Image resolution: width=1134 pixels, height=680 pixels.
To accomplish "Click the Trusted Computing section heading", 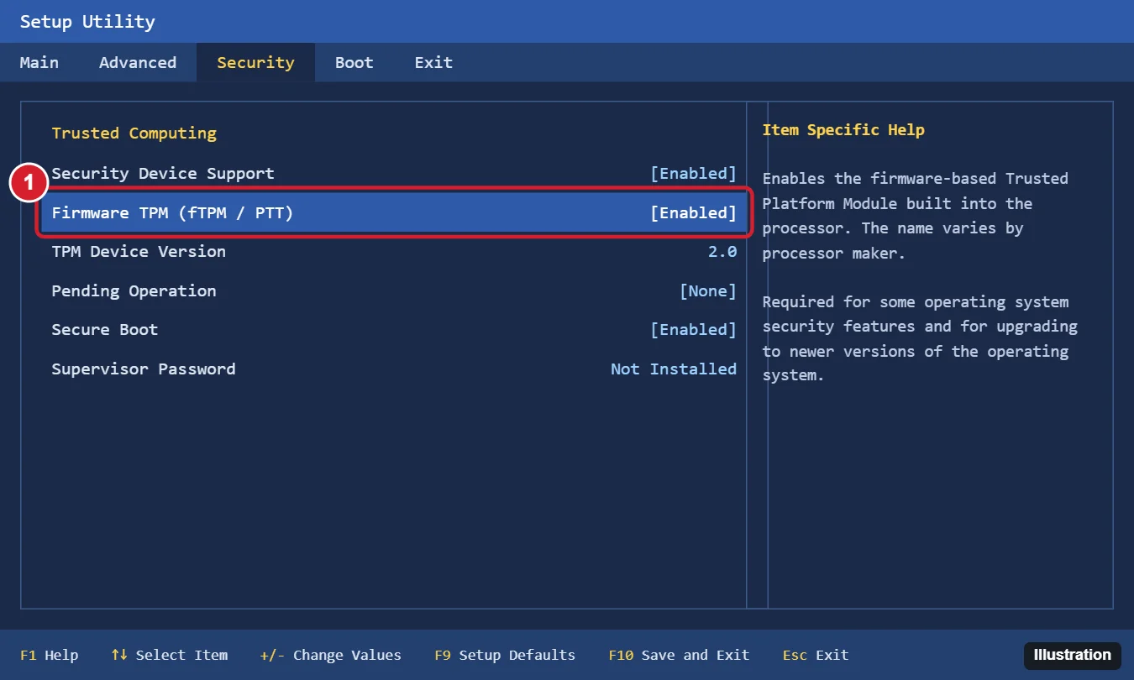I will [134, 133].
